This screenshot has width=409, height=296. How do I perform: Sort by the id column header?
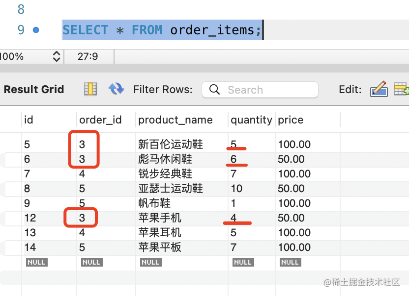(29, 120)
